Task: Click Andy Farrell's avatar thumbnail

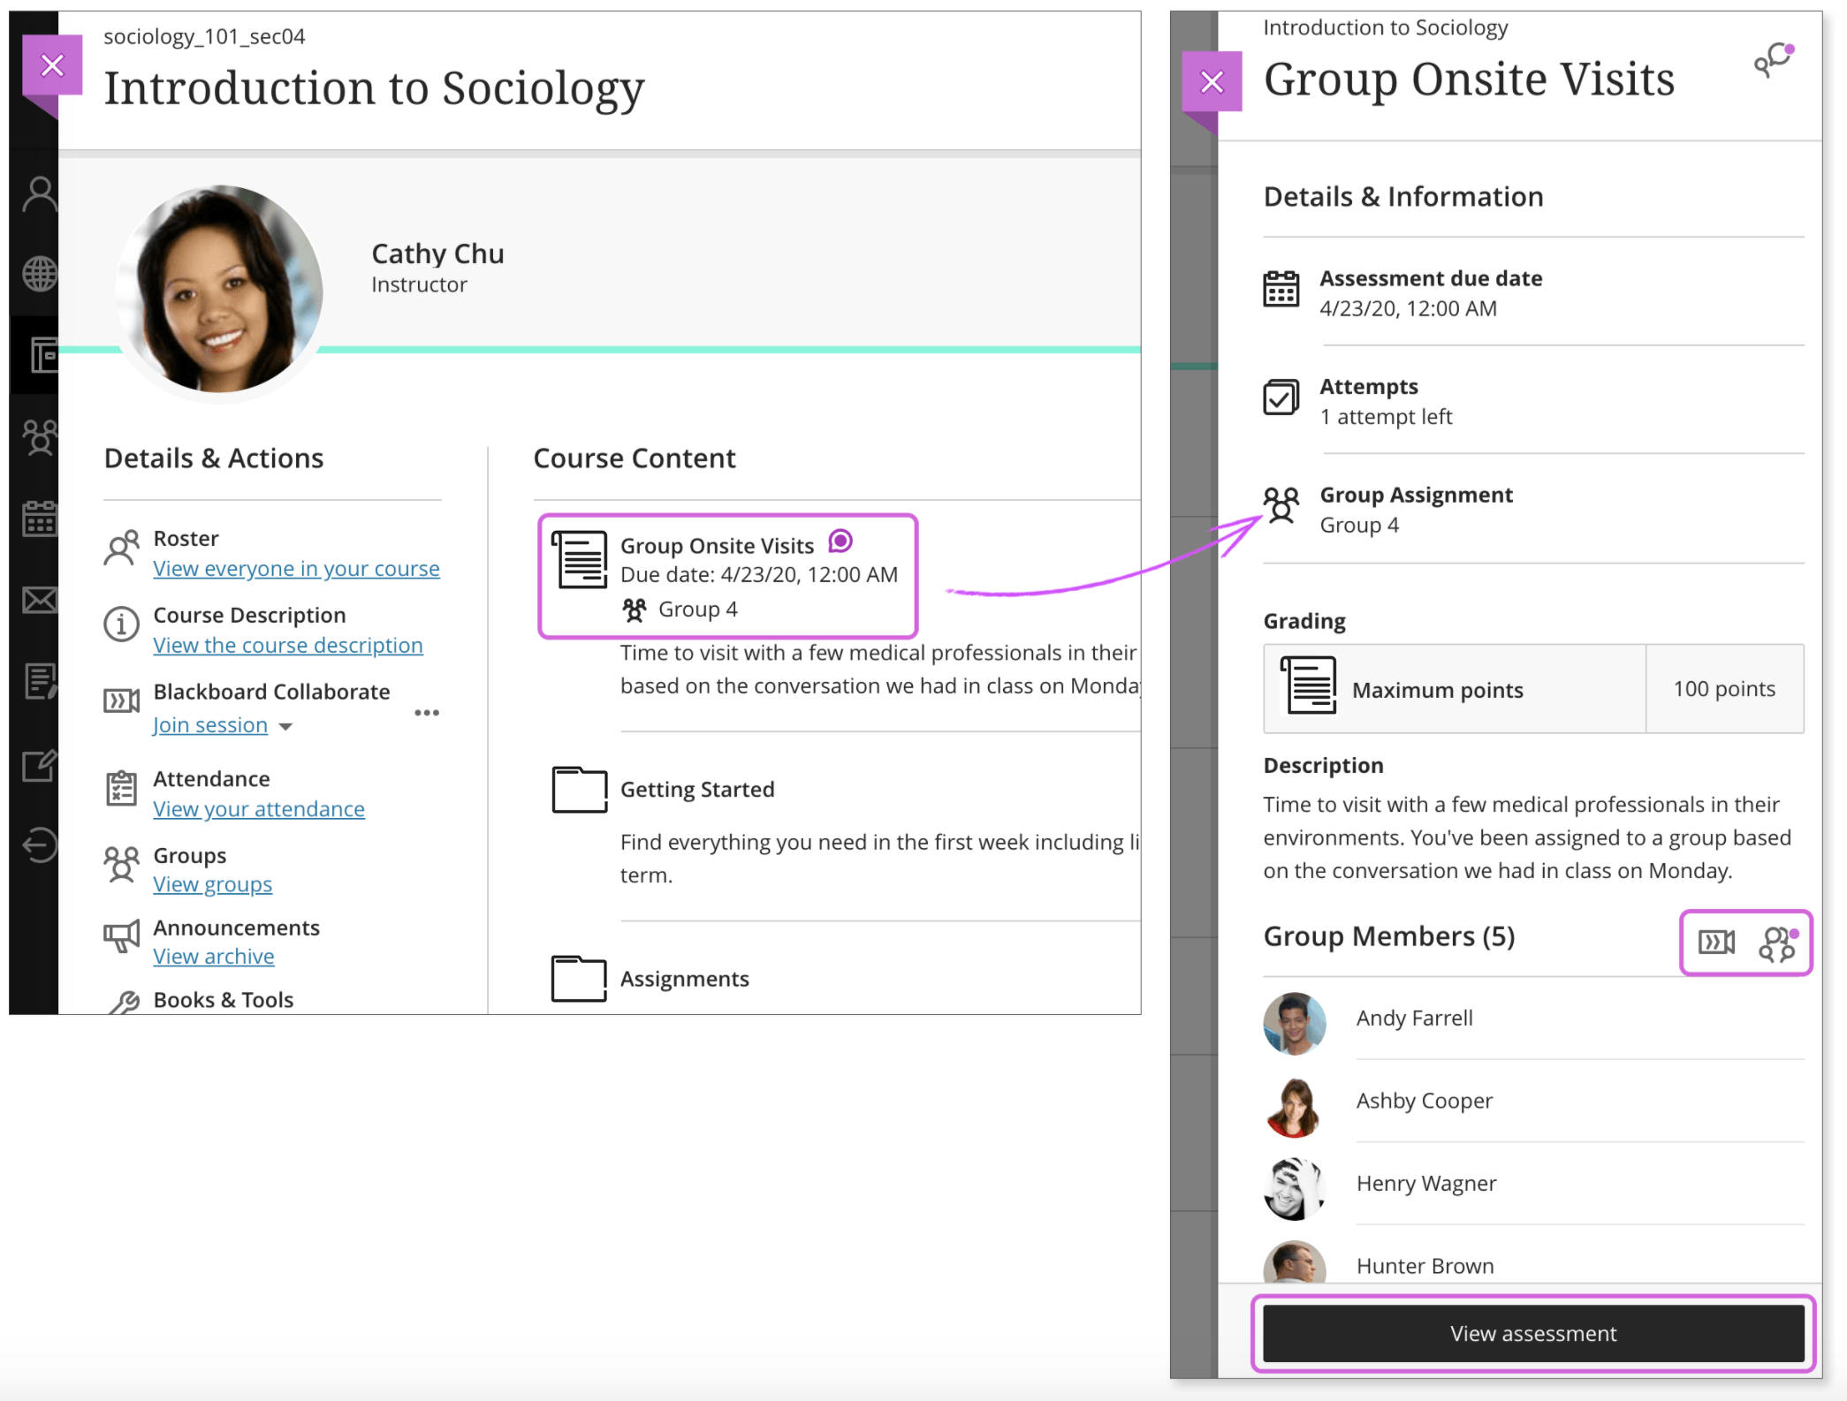Action: point(1295,1023)
